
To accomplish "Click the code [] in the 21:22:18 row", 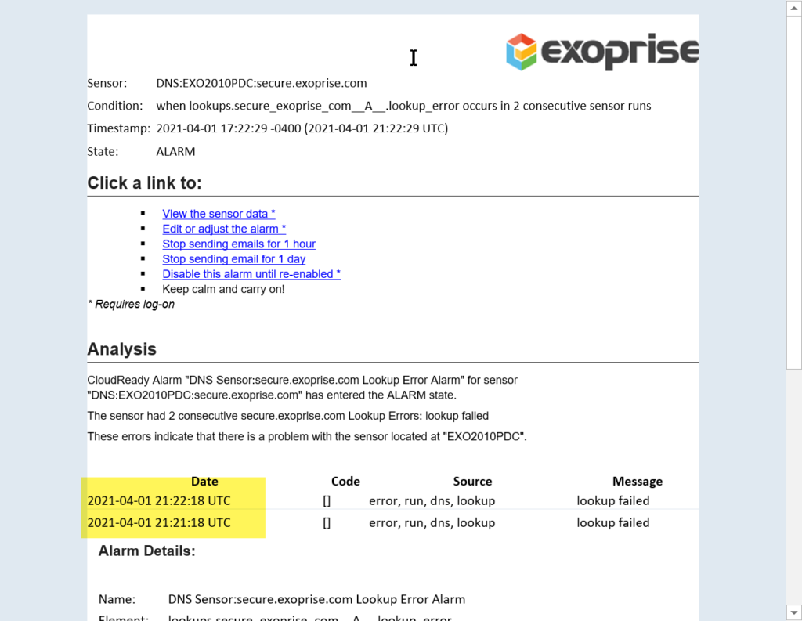I will 327,500.
